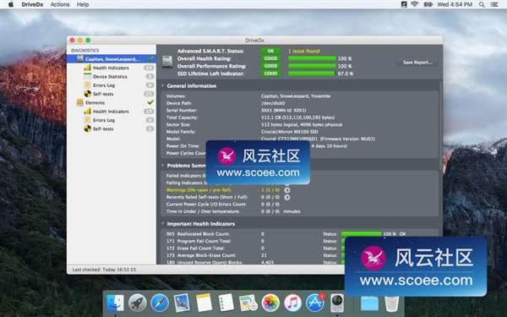Viewport: 507px width, 317px height.
Task: Click the menu bar clock 'Wed 4:54 PM'
Action: tap(455, 4)
